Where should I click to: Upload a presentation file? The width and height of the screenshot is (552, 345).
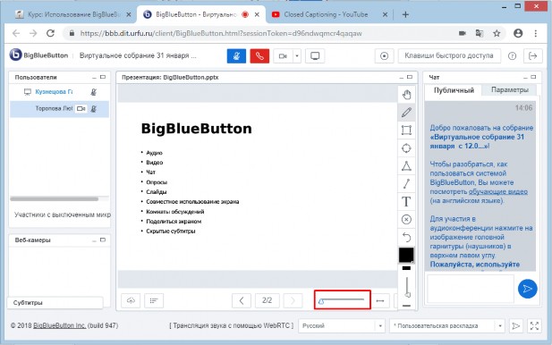pos(131,300)
